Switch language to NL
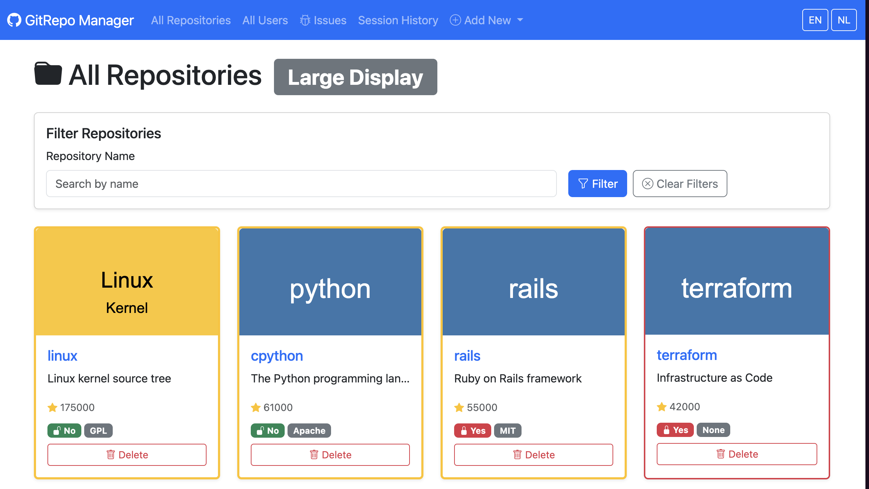869x489 pixels. [844, 20]
